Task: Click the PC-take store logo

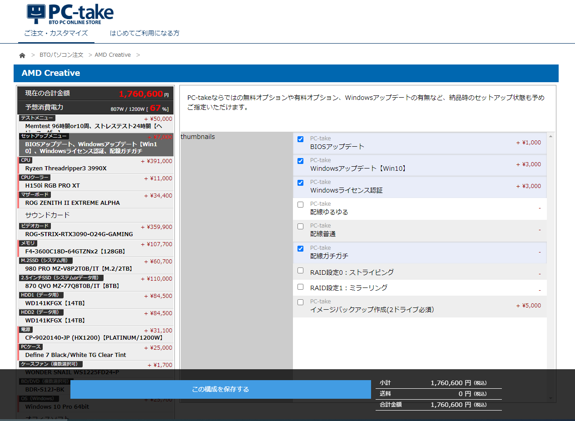Action: (70, 14)
